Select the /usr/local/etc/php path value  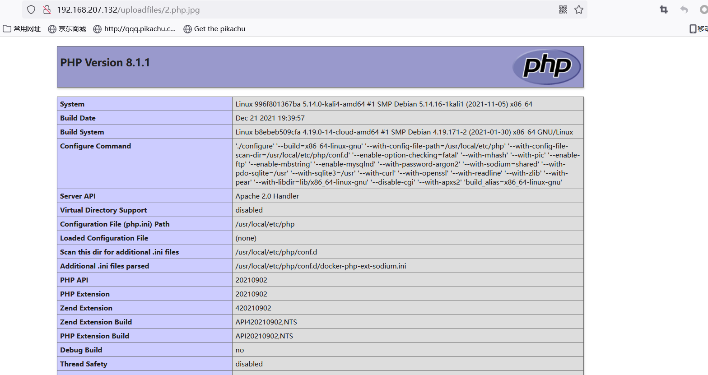pyautogui.click(x=265, y=224)
